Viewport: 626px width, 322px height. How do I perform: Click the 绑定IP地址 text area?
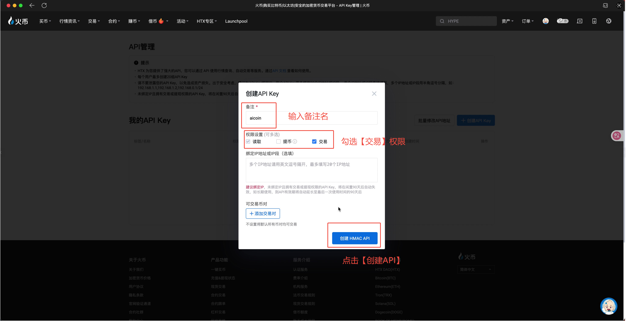point(311,170)
